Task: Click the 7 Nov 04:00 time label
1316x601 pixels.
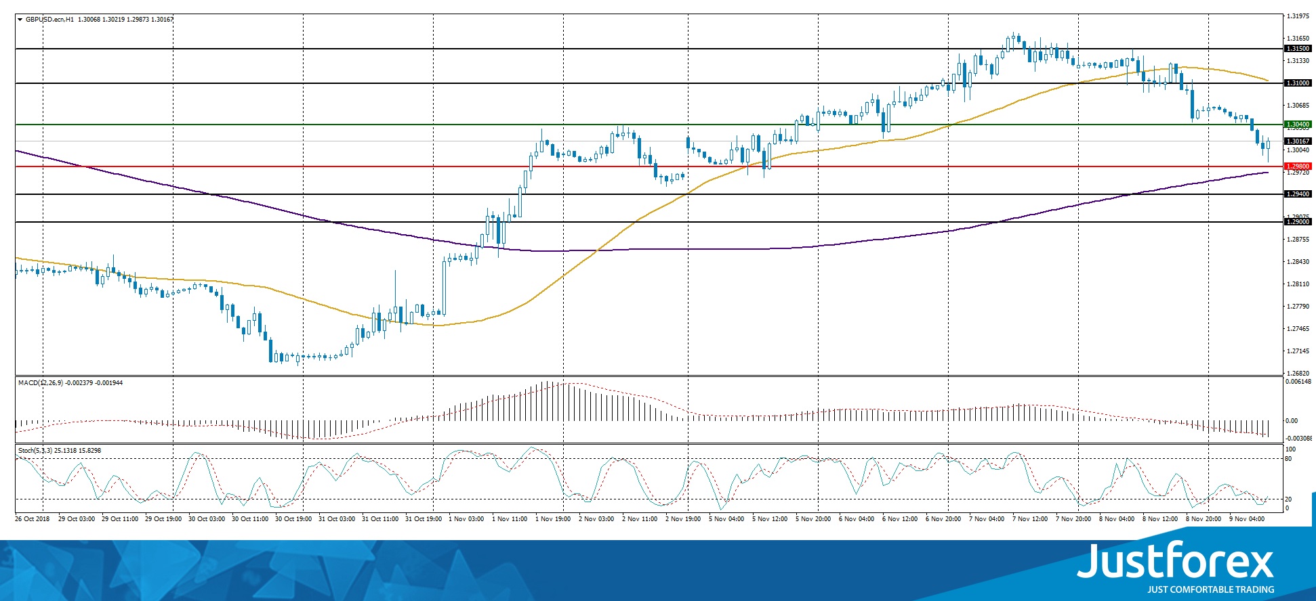Action: (x=987, y=519)
